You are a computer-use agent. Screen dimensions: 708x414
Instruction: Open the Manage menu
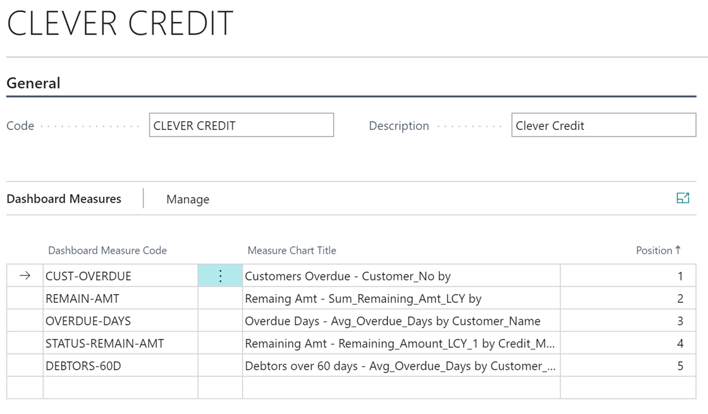[188, 199]
